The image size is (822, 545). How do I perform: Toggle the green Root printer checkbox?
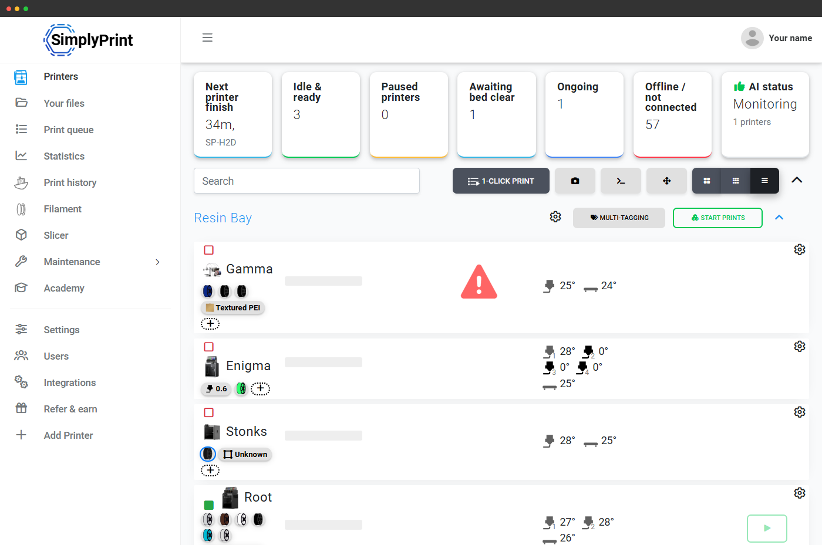tap(208, 505)
